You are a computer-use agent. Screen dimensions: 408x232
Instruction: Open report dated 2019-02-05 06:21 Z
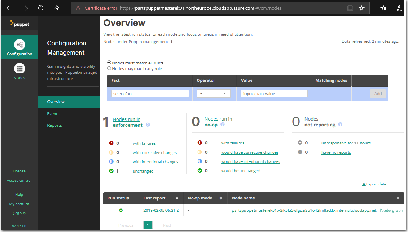[161, 210]
